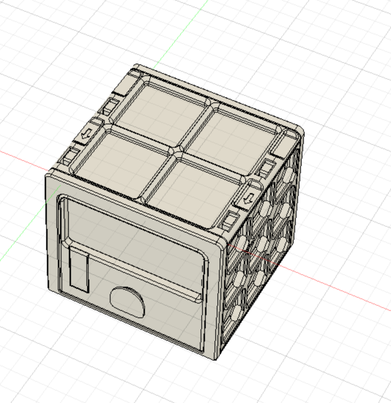Select the arrow-marked tab near the honeycomb side
The width and height of the screenshot is (391, 403).
[248, 197]
